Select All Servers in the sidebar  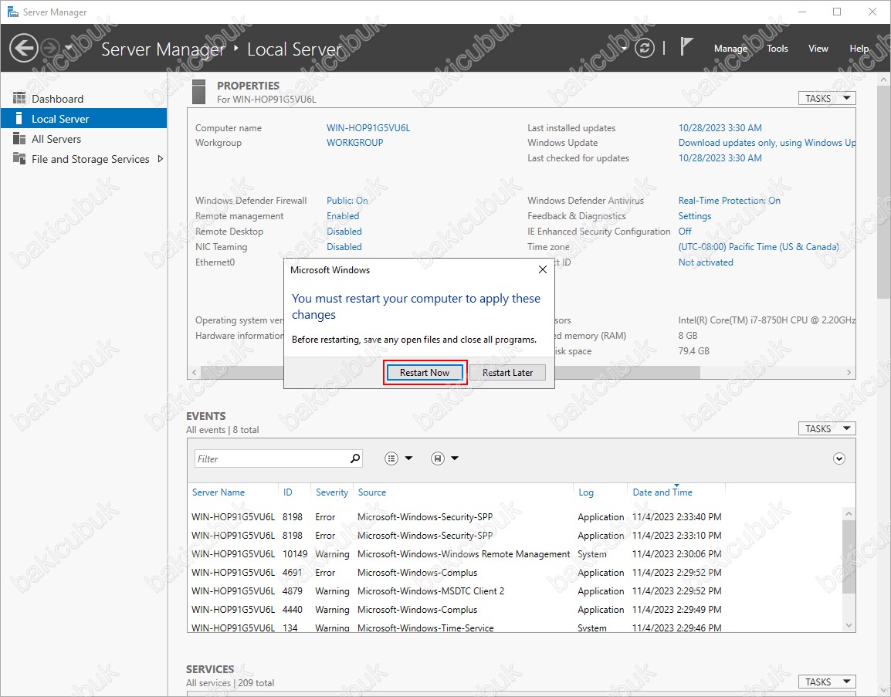click(83, 139)
